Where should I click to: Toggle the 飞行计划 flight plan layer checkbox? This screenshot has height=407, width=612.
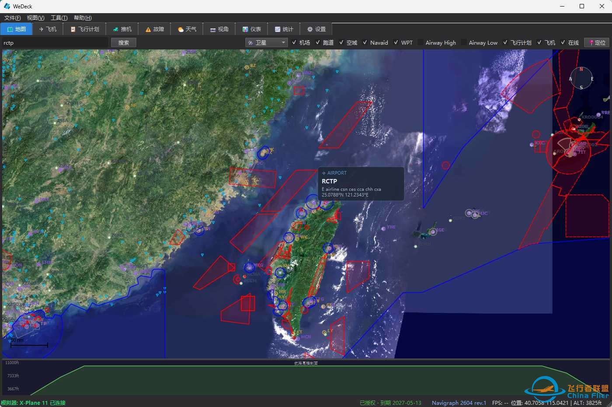point(505,42)
